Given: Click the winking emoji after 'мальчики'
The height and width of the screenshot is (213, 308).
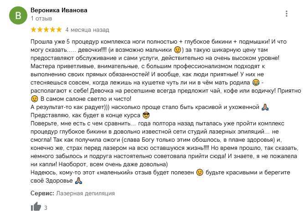Looking at the screenshot, I should [x=178, y=50].
